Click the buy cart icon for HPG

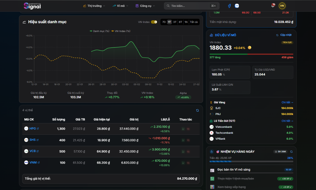183,129
